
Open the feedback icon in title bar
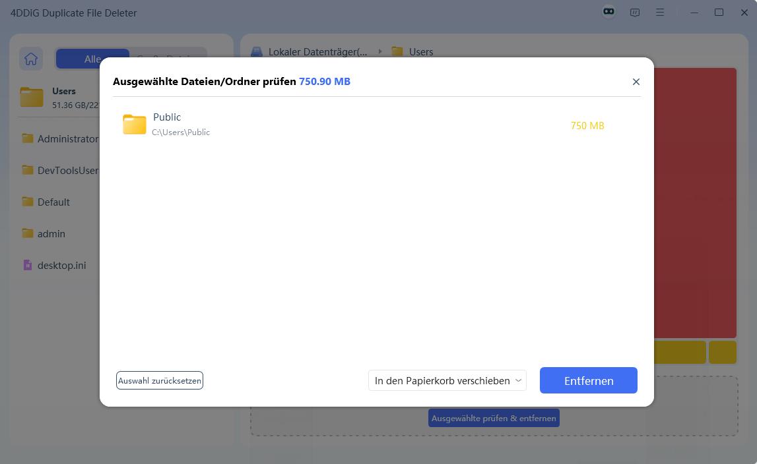635,13
